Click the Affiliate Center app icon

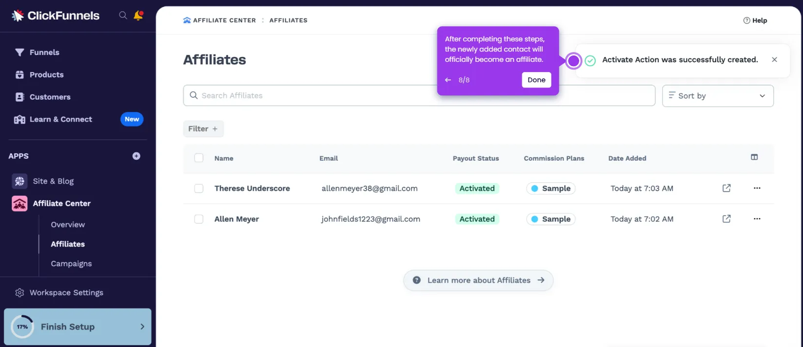[x=20, y=203]
